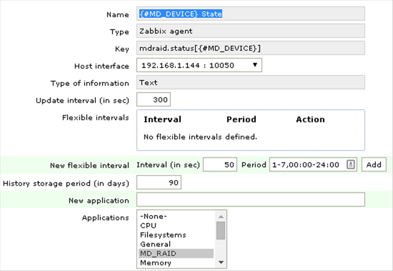Click the Period field's small icon
This screenshot has height=271, width=393.
[x=351, y=165]
